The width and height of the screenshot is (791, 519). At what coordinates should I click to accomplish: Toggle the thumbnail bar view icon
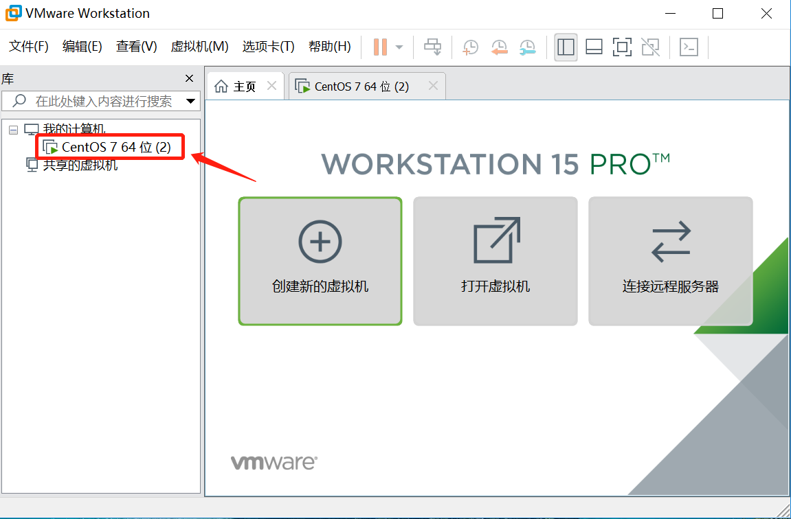[594, 47]
